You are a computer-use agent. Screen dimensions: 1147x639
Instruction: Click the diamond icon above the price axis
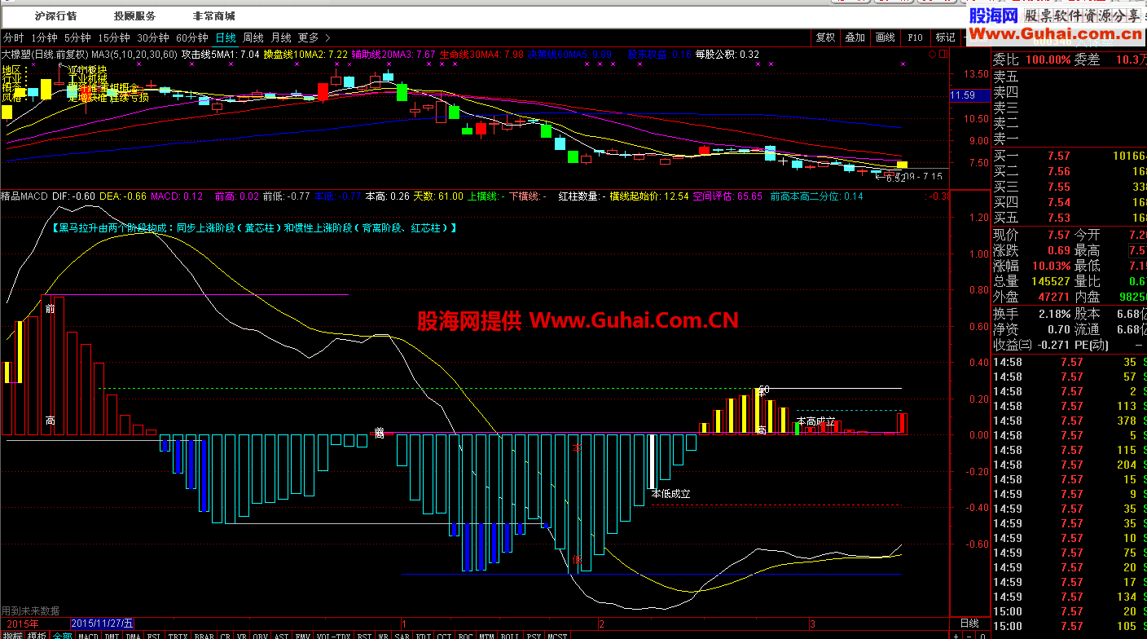click(x=933, y=54)
